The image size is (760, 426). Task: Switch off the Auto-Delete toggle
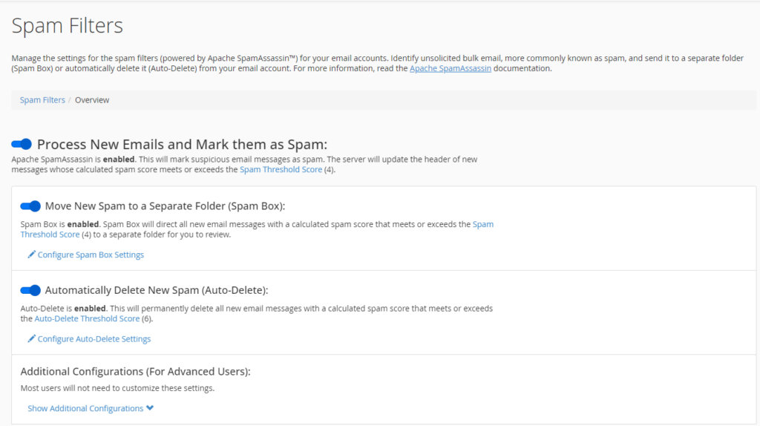30,290
